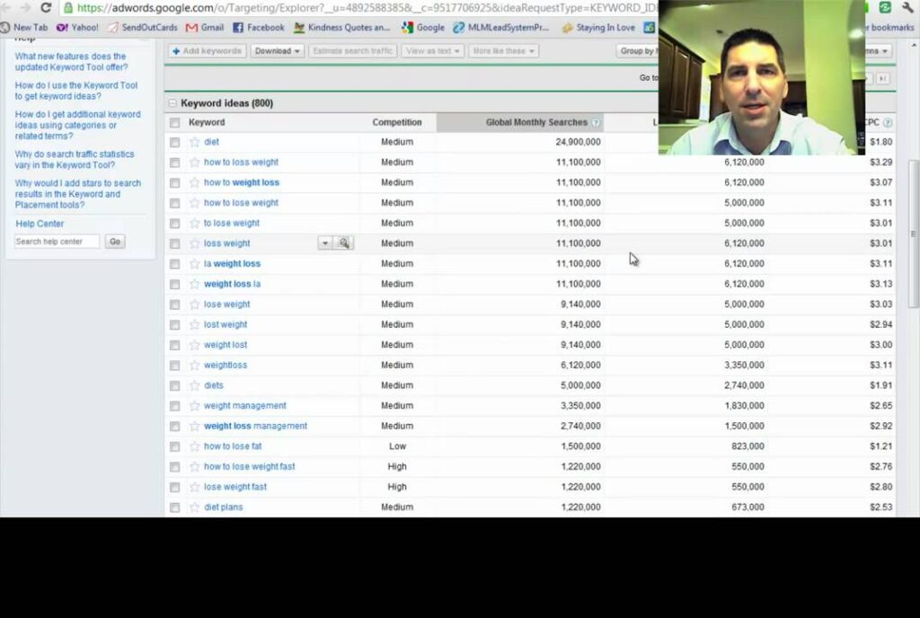Open the Download dropdown
Image resolution: width=920 pixels, height=618 pixels.
(277, 51)
